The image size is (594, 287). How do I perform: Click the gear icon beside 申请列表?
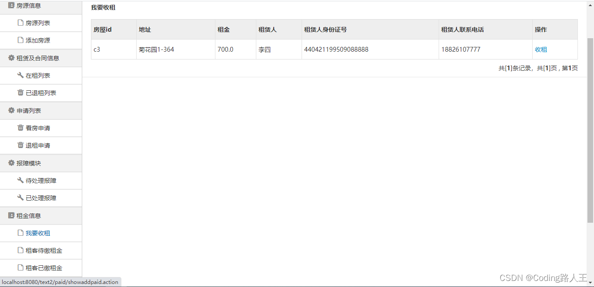11,110
